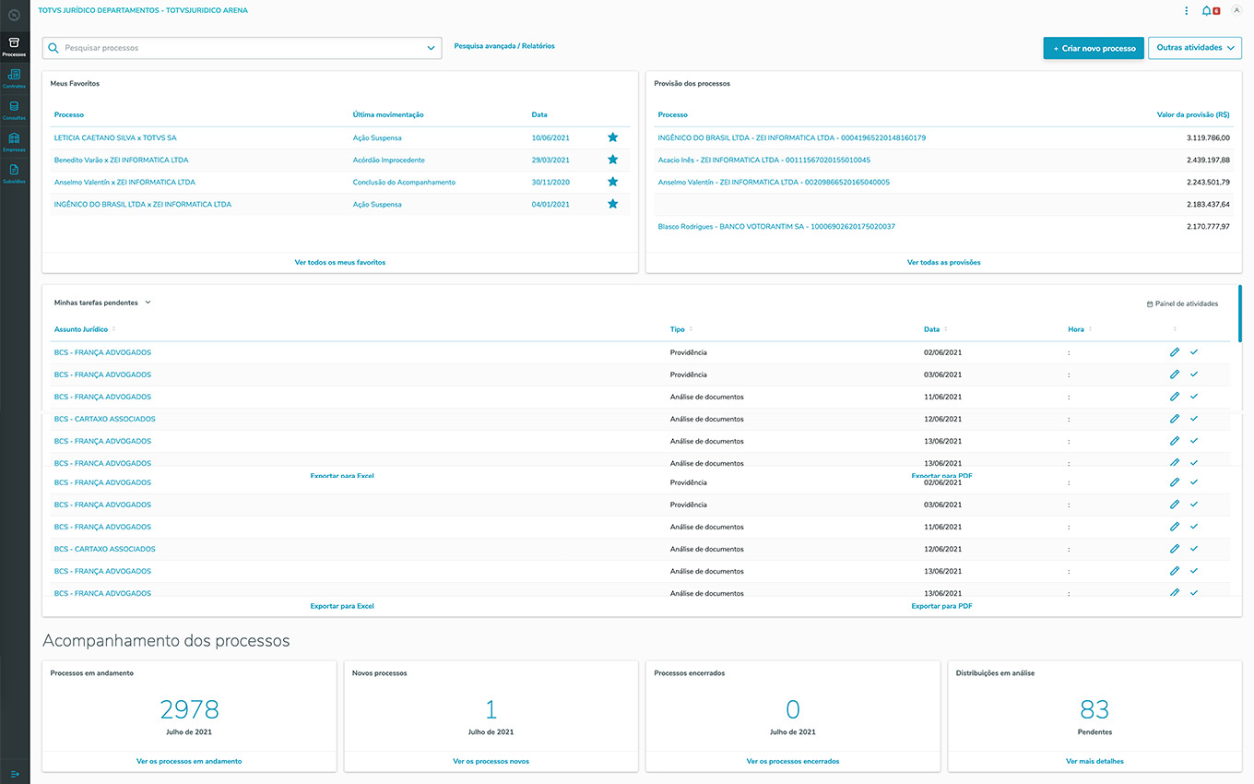Go to Empresas in the sidebar
Screen dimensions: 1254x784
(x=14, y=141)
